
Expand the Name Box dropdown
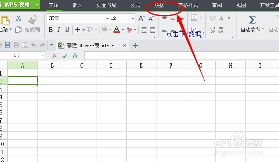click(x=43, y=56)
